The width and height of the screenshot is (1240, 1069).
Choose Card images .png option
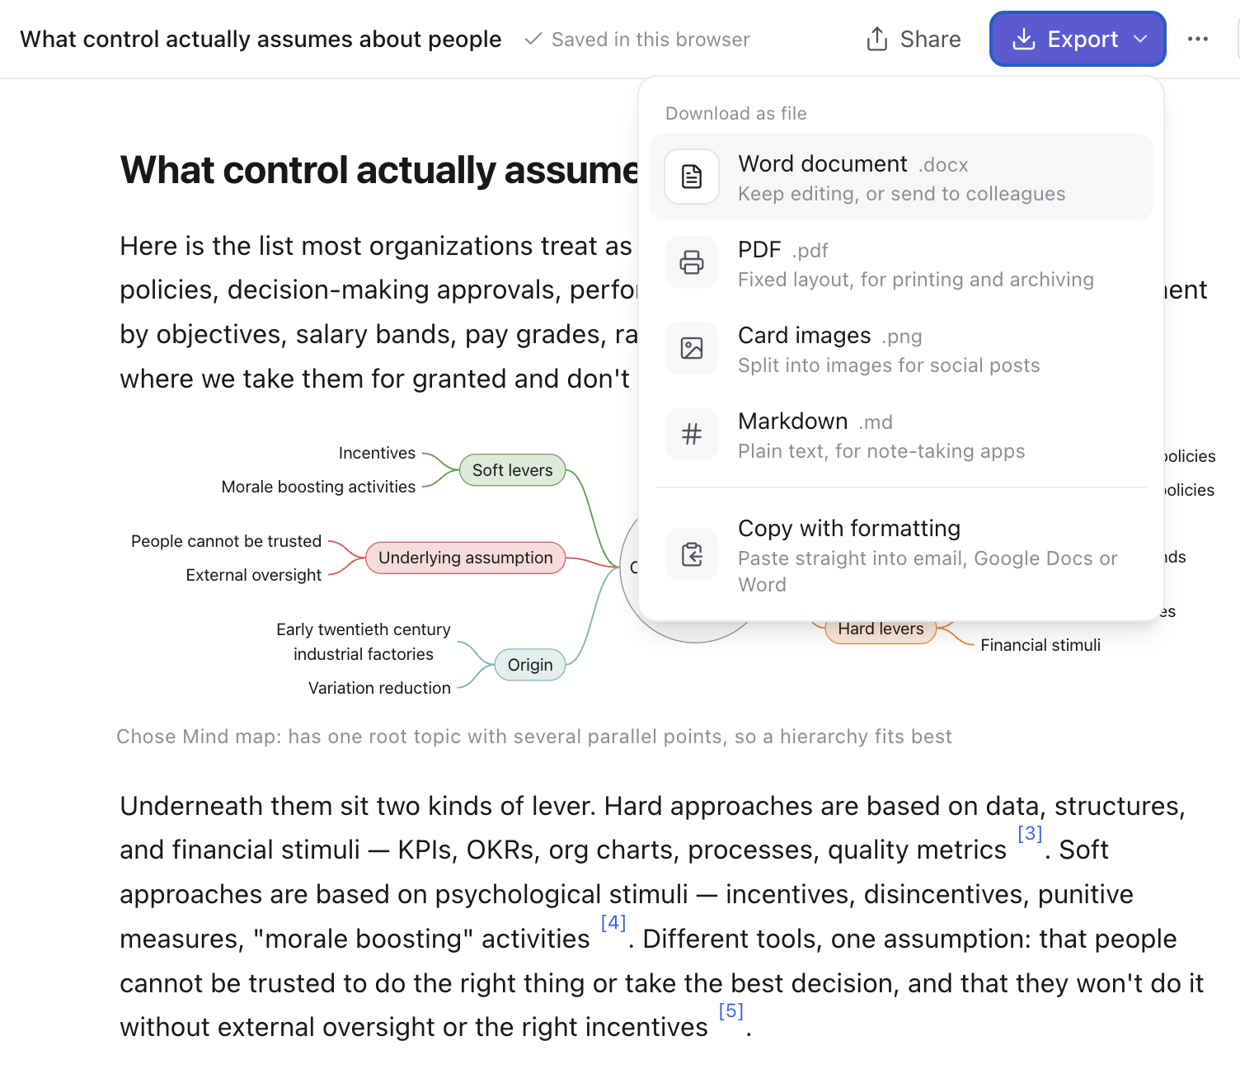click(901, 348)
